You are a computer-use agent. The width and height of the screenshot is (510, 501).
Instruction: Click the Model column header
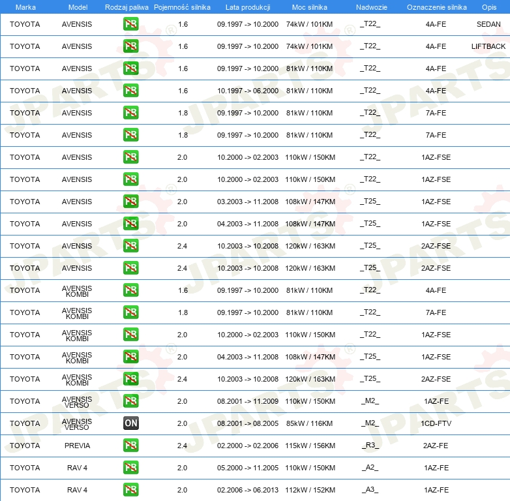(x=78, y=7)
